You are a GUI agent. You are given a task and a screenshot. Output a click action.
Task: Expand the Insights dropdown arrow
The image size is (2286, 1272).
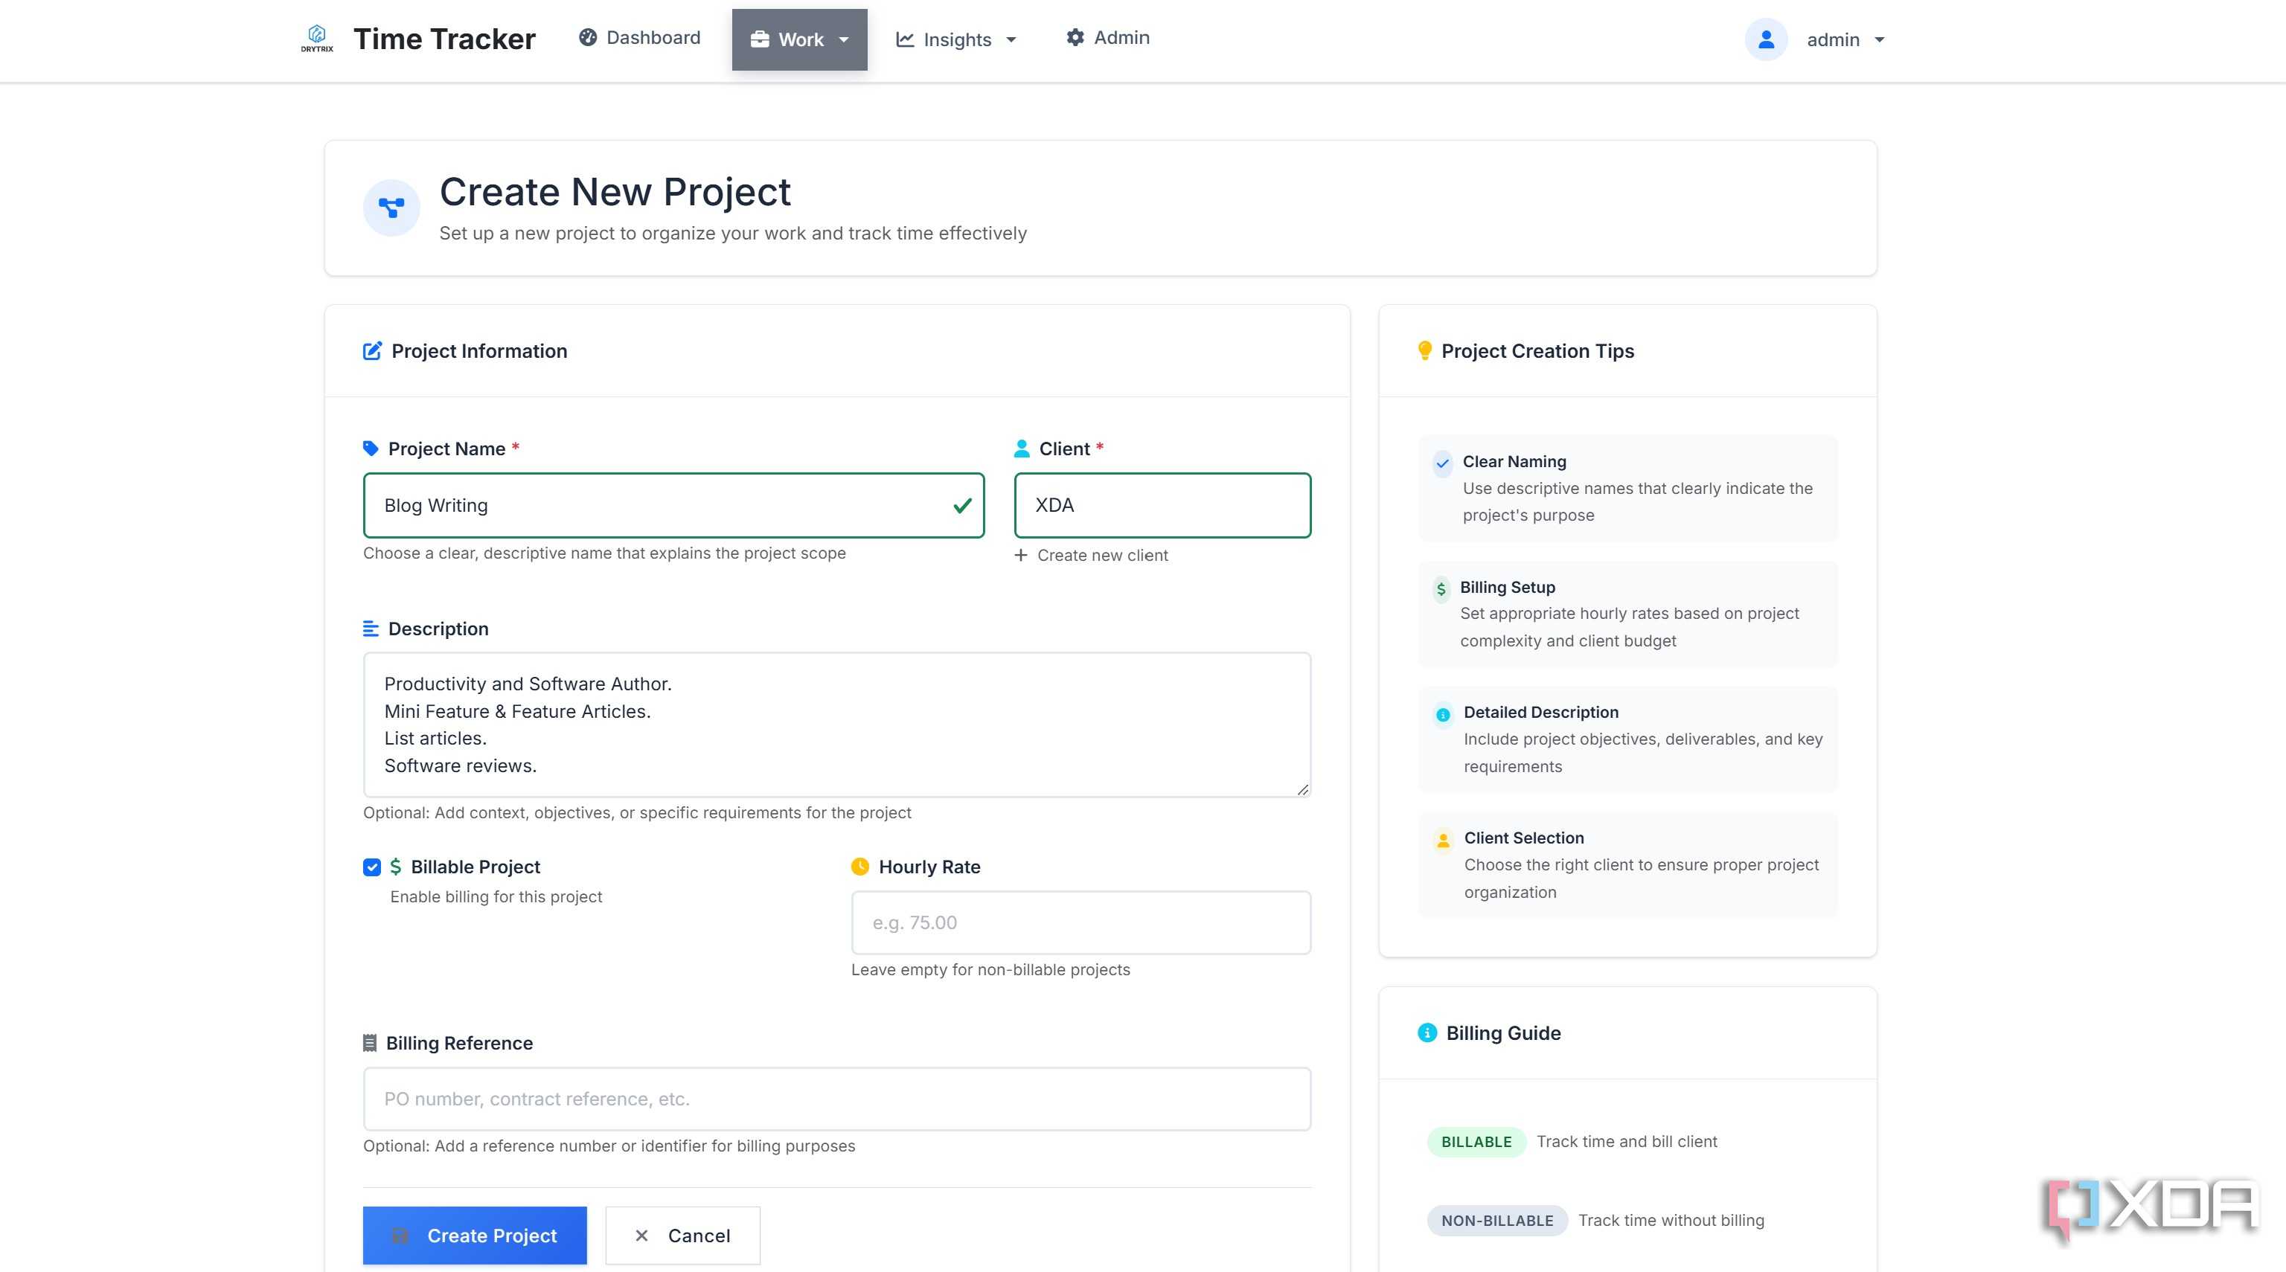pos(1011,40)
